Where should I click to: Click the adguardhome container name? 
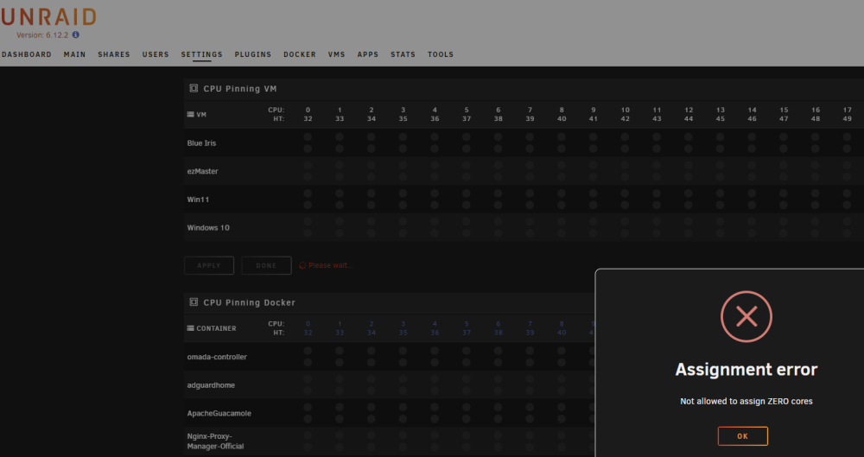coord(211,384)
